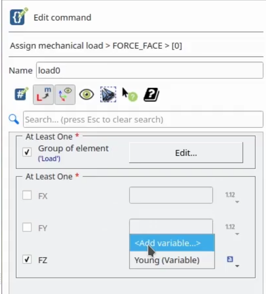Open the FZ variable type dropdown arrow
Viewport: 266px width, 294px height.
237,266
